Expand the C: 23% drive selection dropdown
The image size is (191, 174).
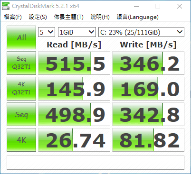tap(141, 32)
